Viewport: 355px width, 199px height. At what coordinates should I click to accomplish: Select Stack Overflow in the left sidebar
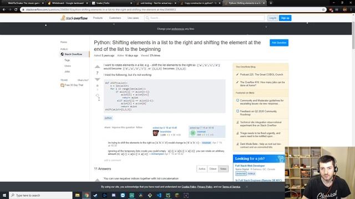click(74, 54)
